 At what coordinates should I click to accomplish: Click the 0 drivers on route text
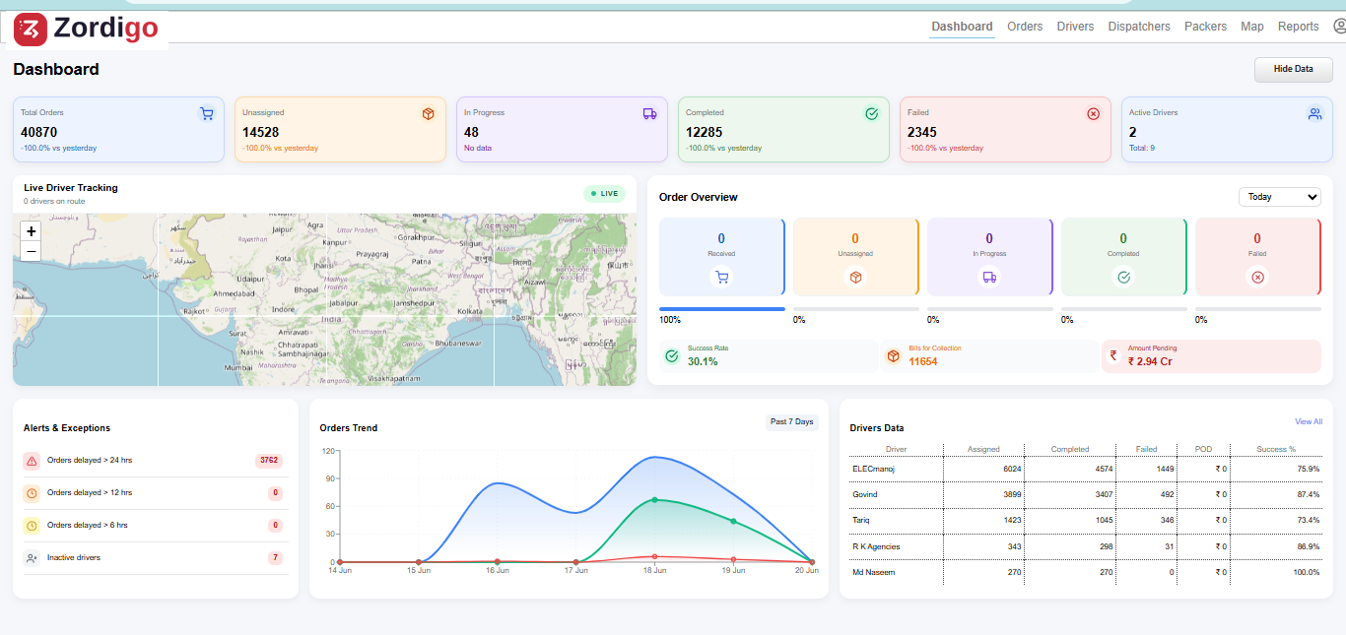(x=54, y=201)
